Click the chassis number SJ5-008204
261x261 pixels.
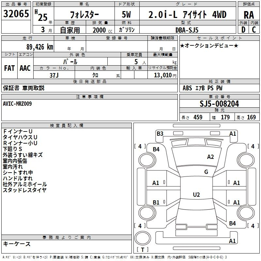219,104
